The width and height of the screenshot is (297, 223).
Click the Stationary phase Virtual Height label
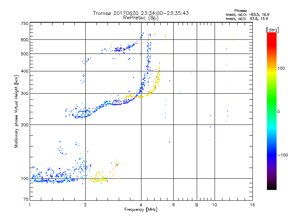pos(16,111)
